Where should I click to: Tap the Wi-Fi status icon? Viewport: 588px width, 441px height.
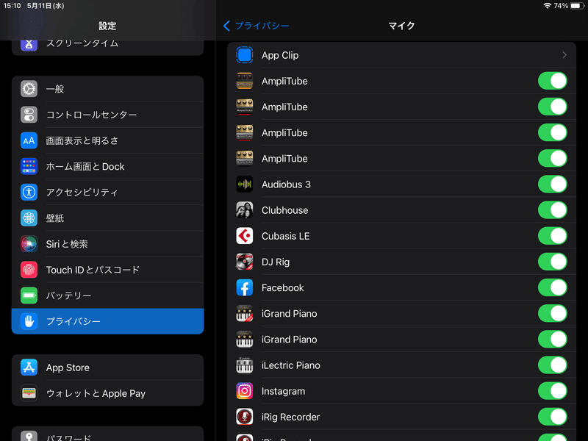coord(547,6)
